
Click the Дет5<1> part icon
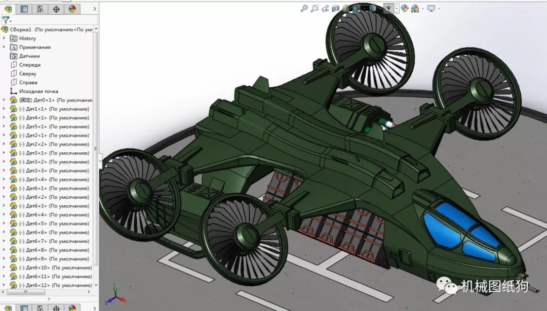coord(14,126)
